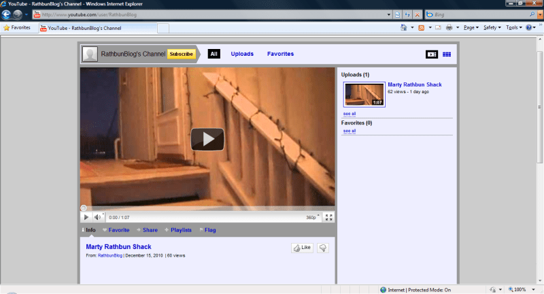
Task: Subscribe to RathbunBlog's Channel
Action: [x=181, y=54]
